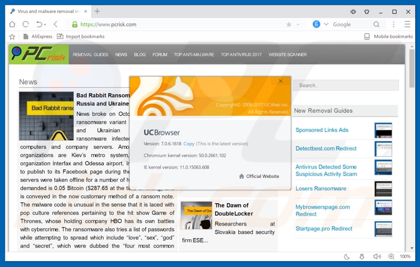420x267 pixels.
Task: Open the AliExpress bookmark
Action: coord(38,37)
